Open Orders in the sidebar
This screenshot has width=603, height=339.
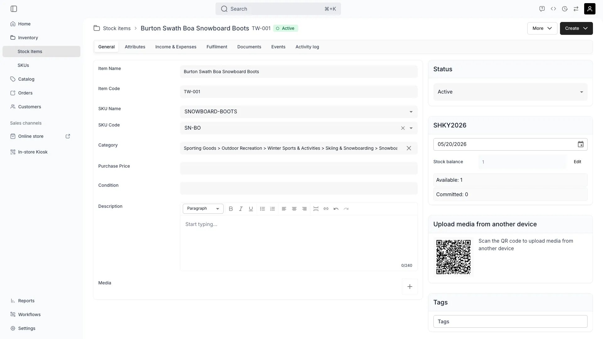coord(41,93)
